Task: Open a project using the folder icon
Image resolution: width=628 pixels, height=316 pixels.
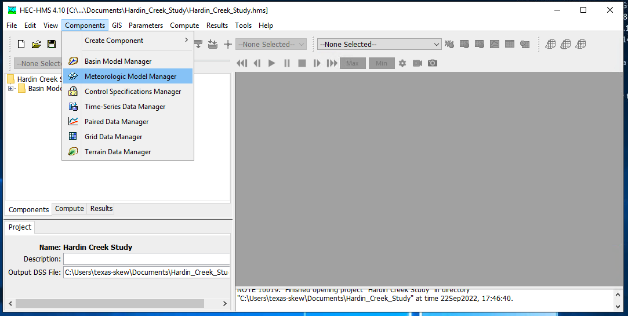Action: pos(37,45)
